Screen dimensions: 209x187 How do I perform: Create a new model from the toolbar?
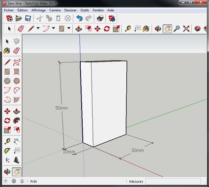tap(9, 18)
